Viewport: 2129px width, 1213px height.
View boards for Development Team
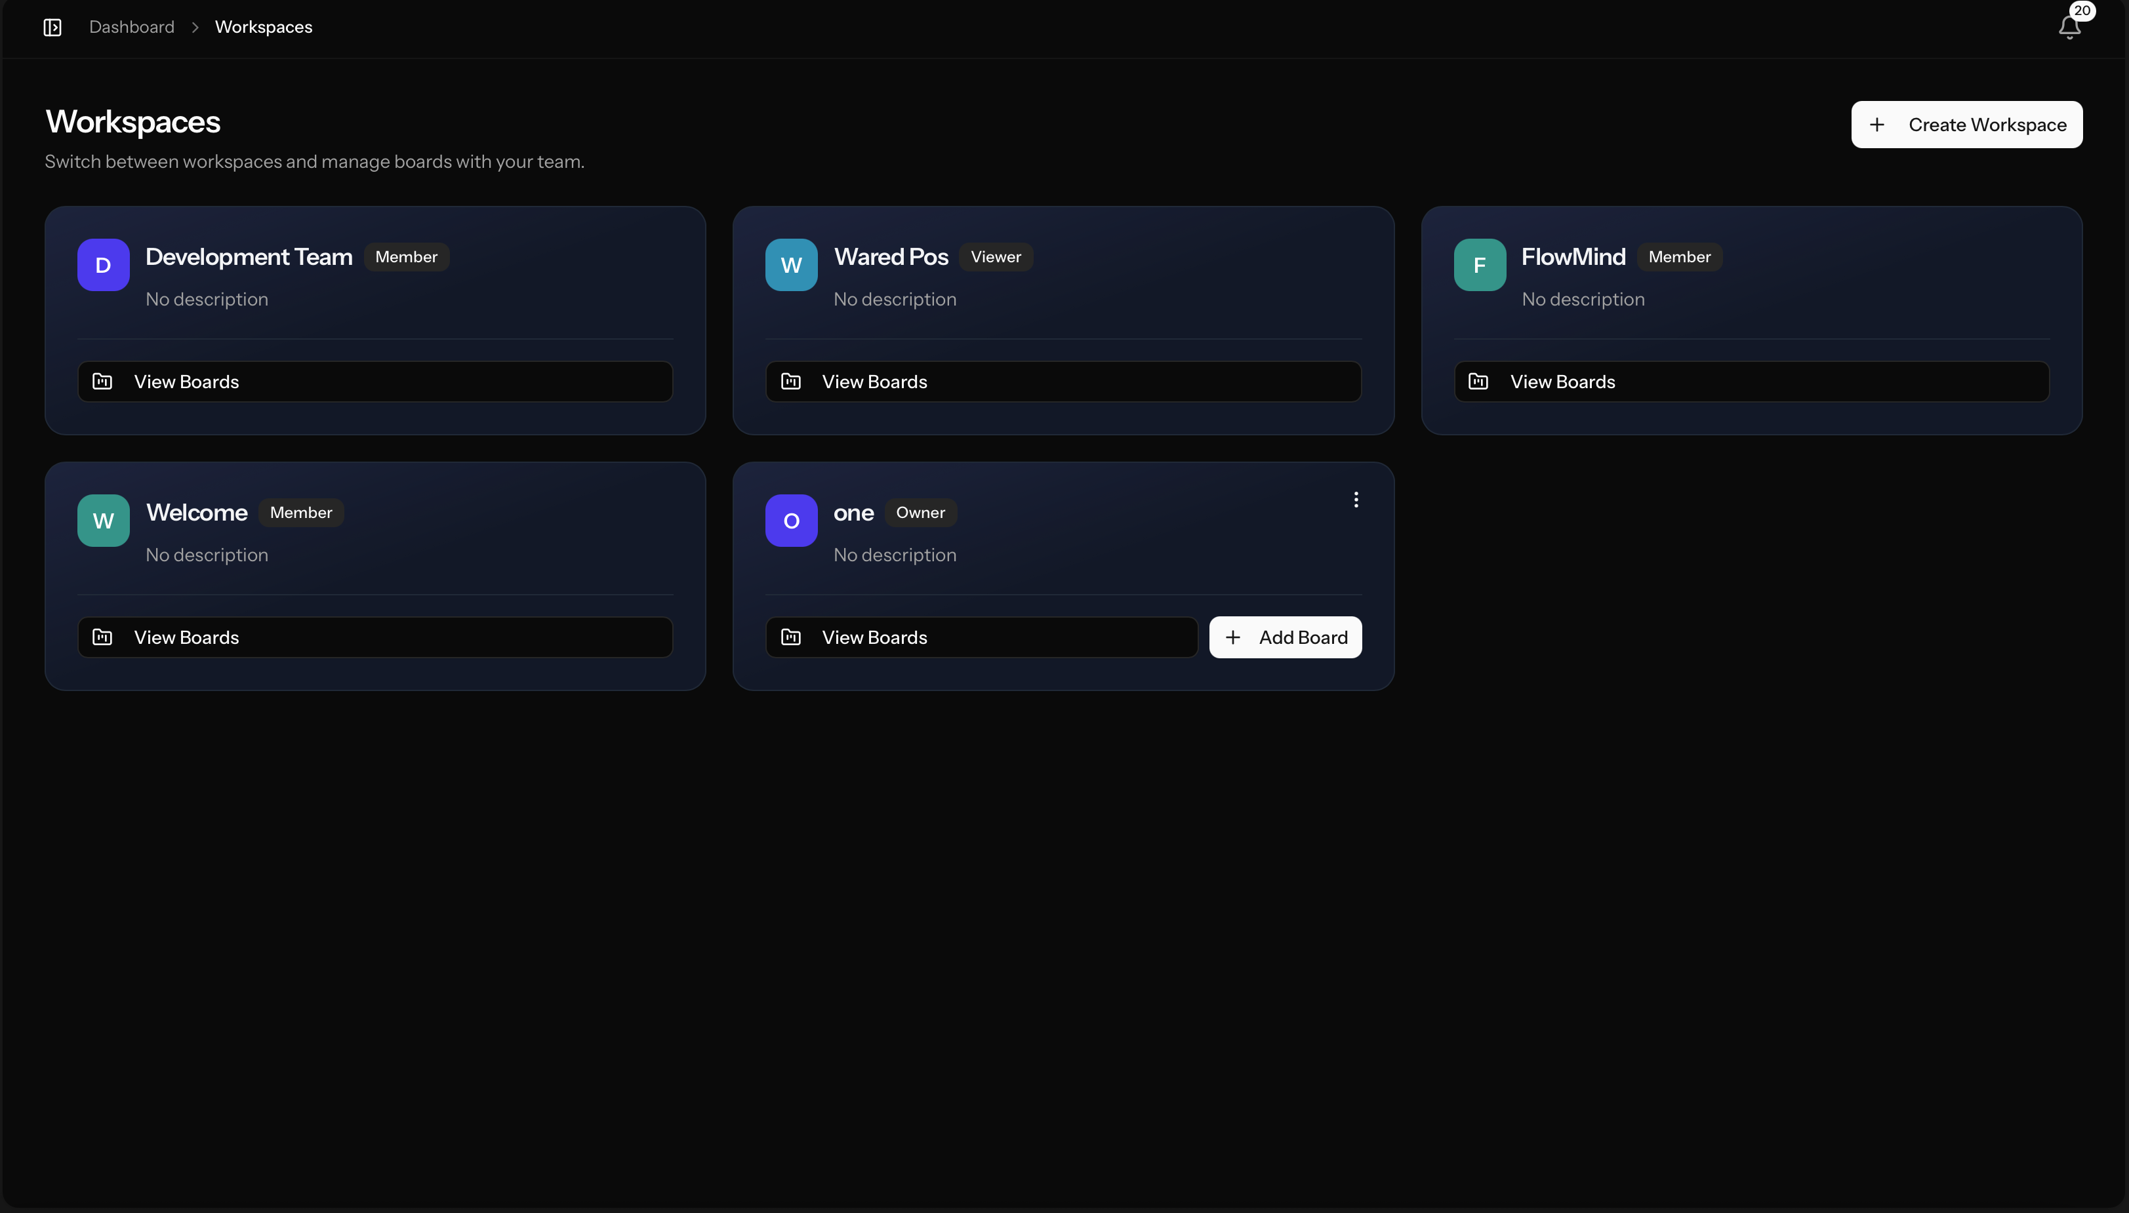coord(375,382)
